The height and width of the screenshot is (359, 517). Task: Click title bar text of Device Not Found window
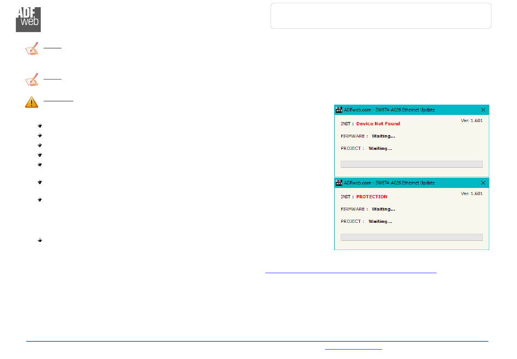(389, 110)
